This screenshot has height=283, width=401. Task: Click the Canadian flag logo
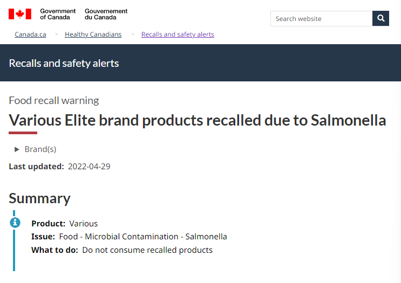click(20, 14)
